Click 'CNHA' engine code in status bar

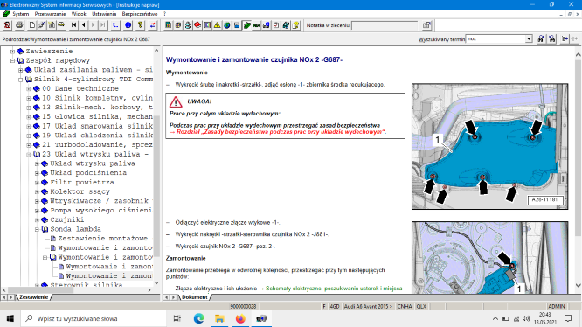click(x=405, y=306)
